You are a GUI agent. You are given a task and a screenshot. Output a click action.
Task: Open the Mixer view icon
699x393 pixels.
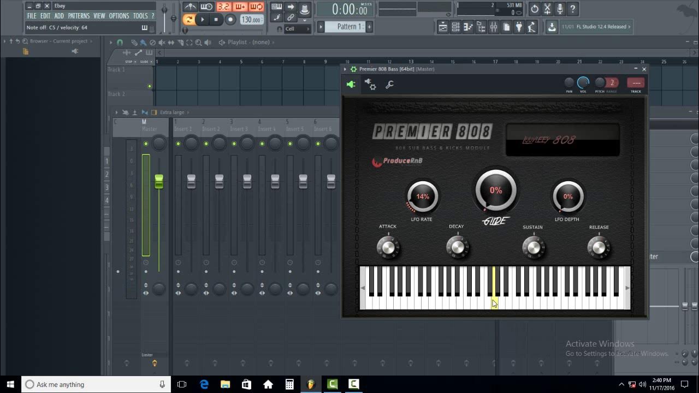[494, 27]
